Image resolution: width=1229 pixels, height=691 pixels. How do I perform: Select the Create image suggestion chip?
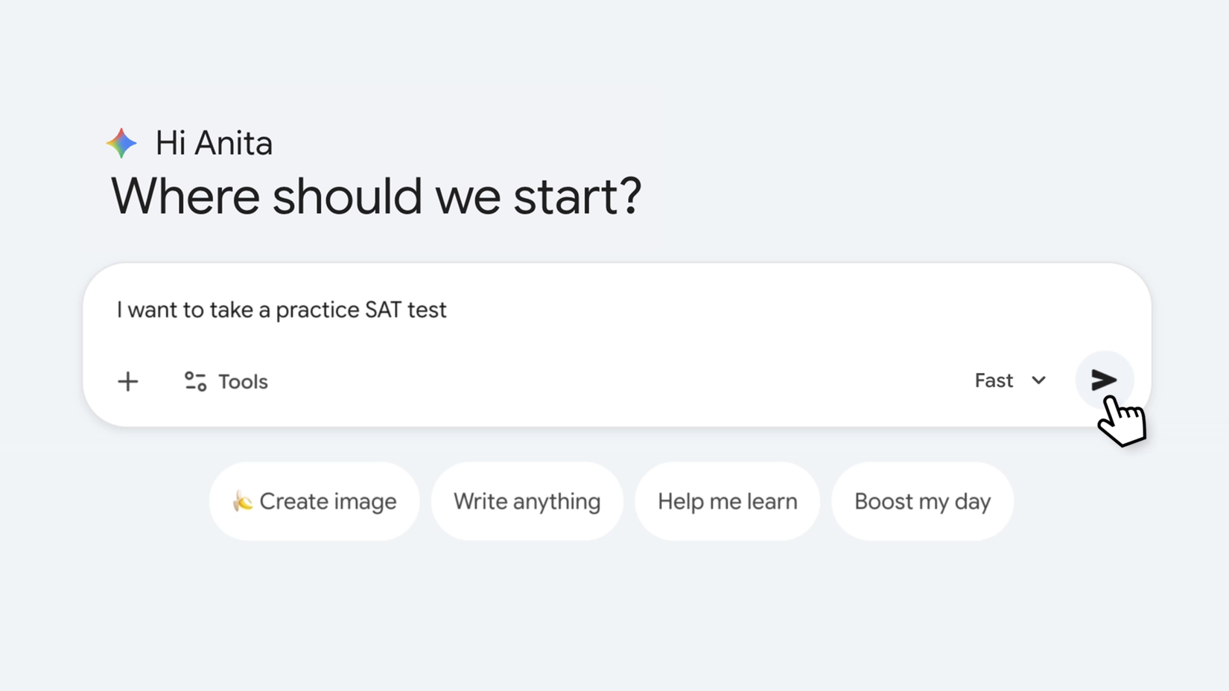pyautogui.click(x=314, y=501)
